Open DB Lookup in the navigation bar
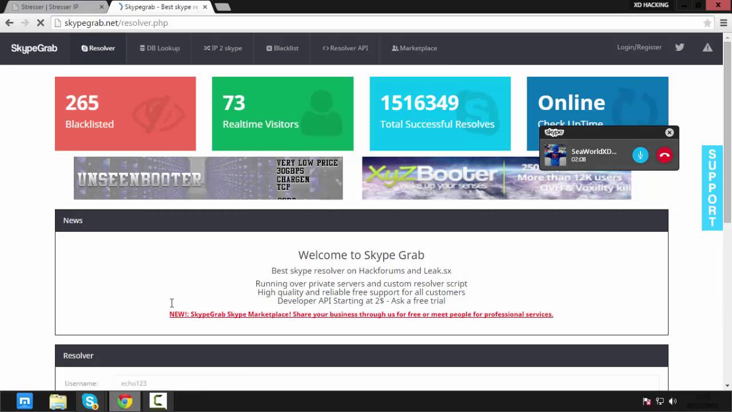The width and height of the screenshot is (732, 412). click(x=160, y=48)
